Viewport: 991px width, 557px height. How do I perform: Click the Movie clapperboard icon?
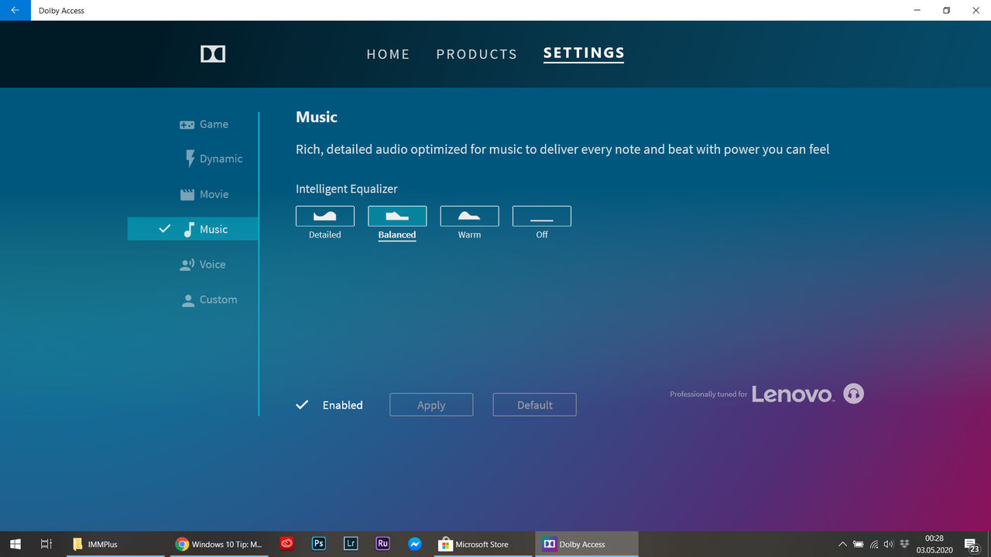187,195
